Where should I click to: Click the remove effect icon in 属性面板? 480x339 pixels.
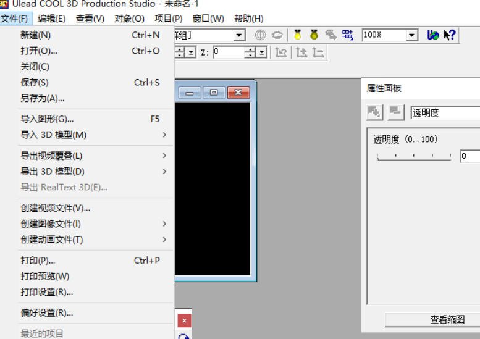pyautogui.click(x=395, y=112)
